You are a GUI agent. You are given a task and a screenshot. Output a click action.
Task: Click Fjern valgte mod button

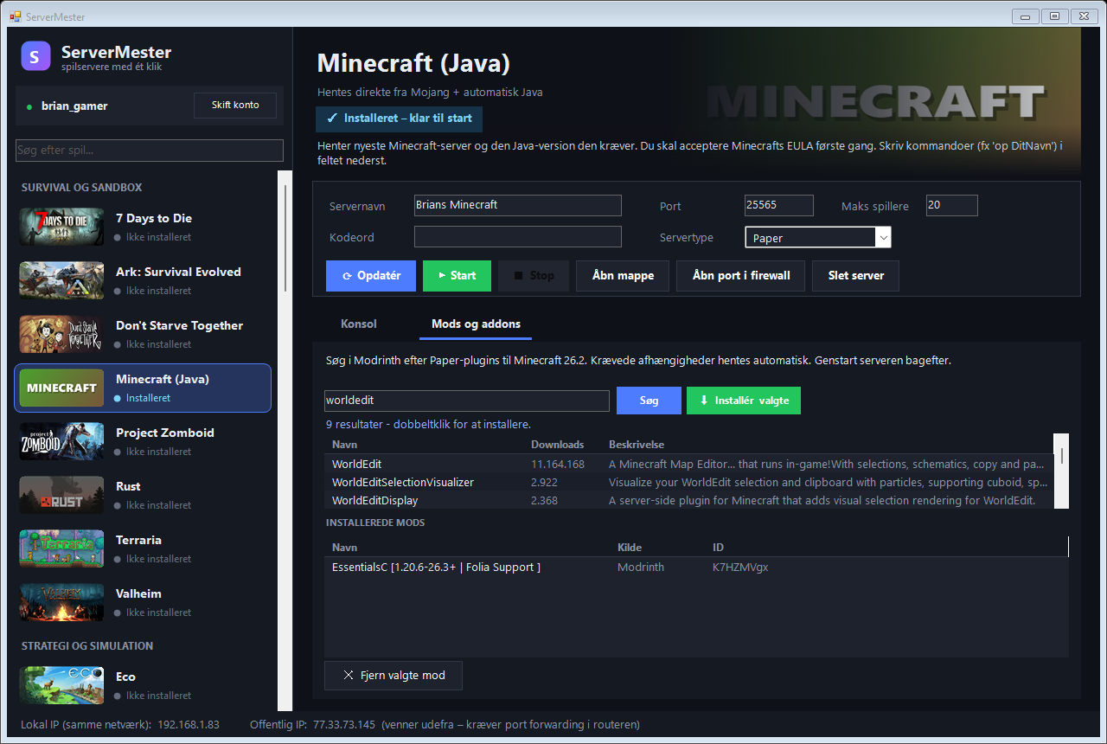point(394,675)
